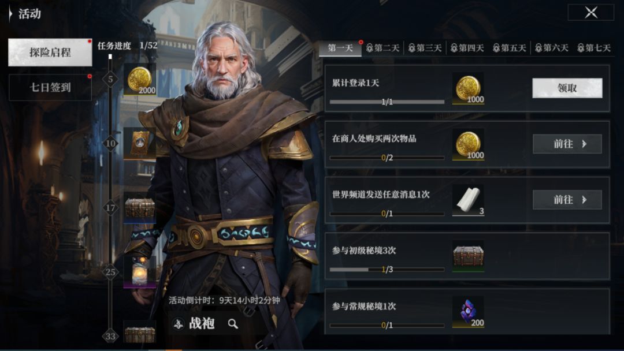
Task: Click 前往 for merchant purchase task
Action: (x=567, y=144)
